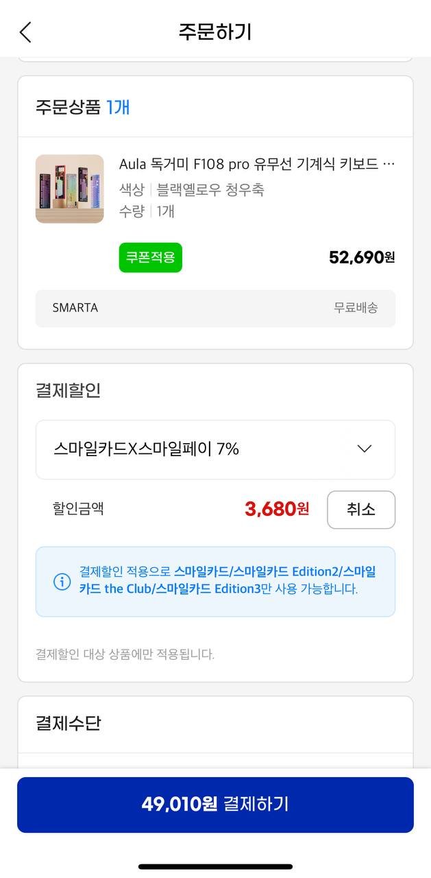Select the Aula 독거미 F108 pro product title
Viewport: 431px width, 878px height.
tap(257, 164)
